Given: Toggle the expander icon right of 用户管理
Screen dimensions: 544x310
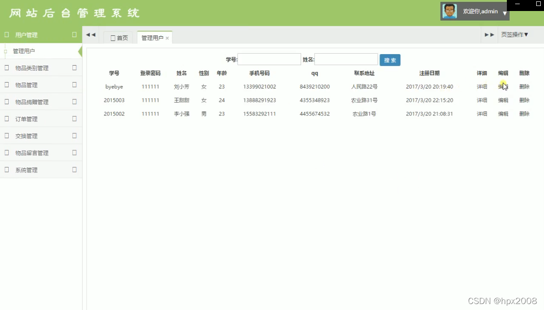Looking at the screenshot, I should pos(74,35).
